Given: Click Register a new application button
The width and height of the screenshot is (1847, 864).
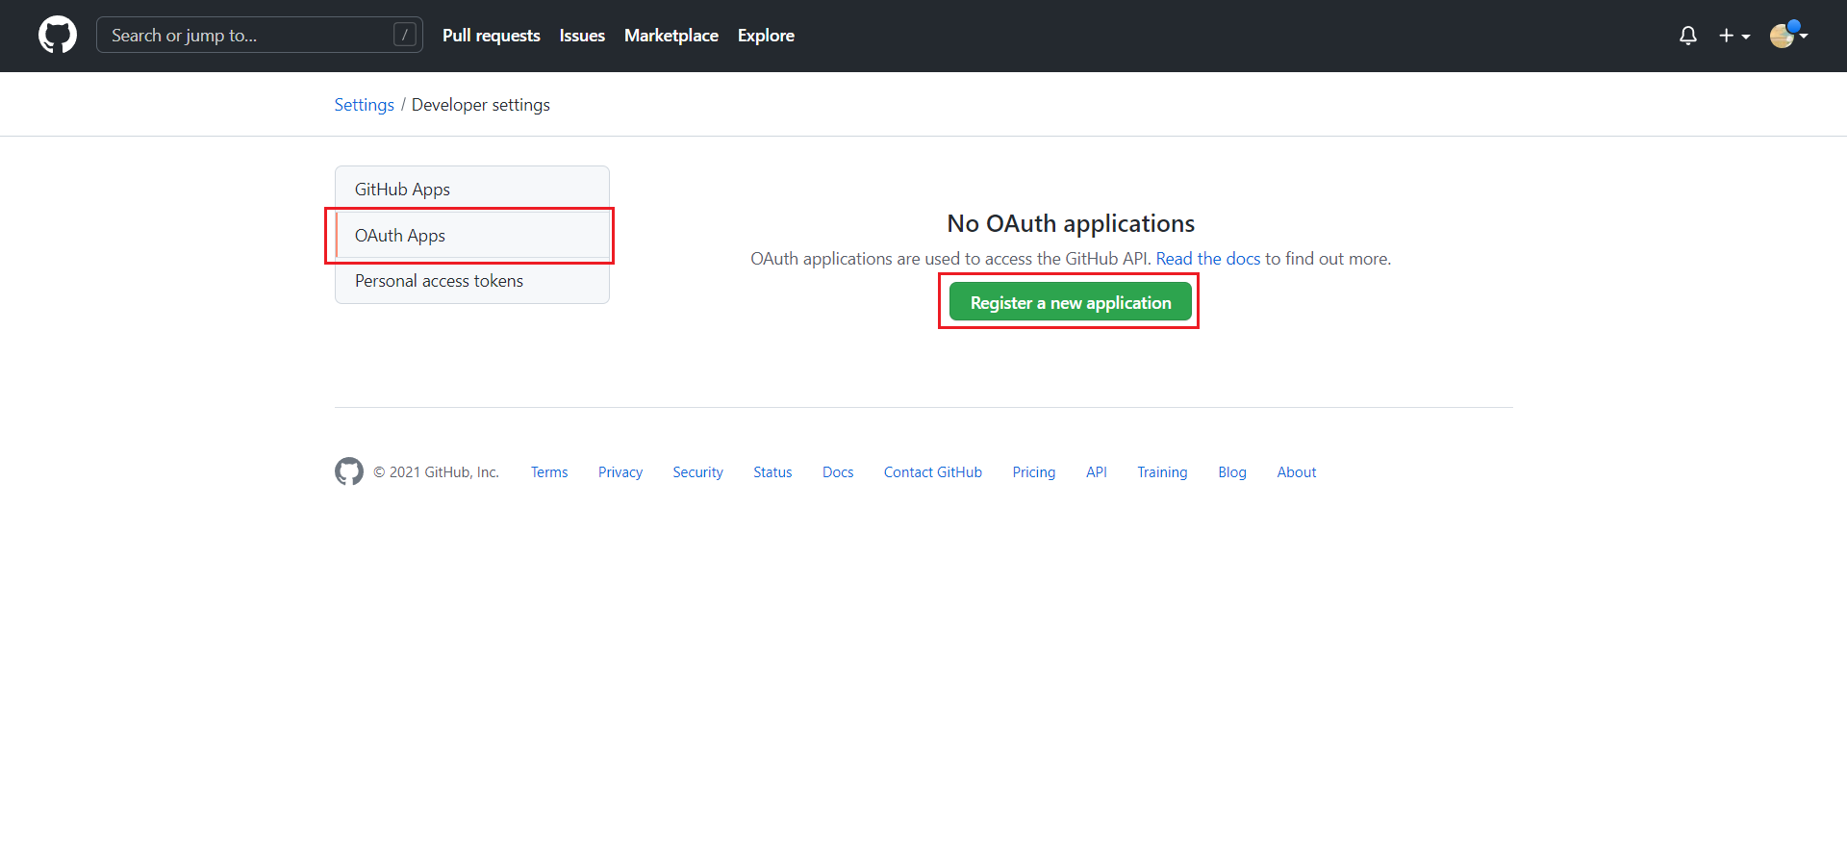Looking at the screenshot, I should pos(1071,302).
